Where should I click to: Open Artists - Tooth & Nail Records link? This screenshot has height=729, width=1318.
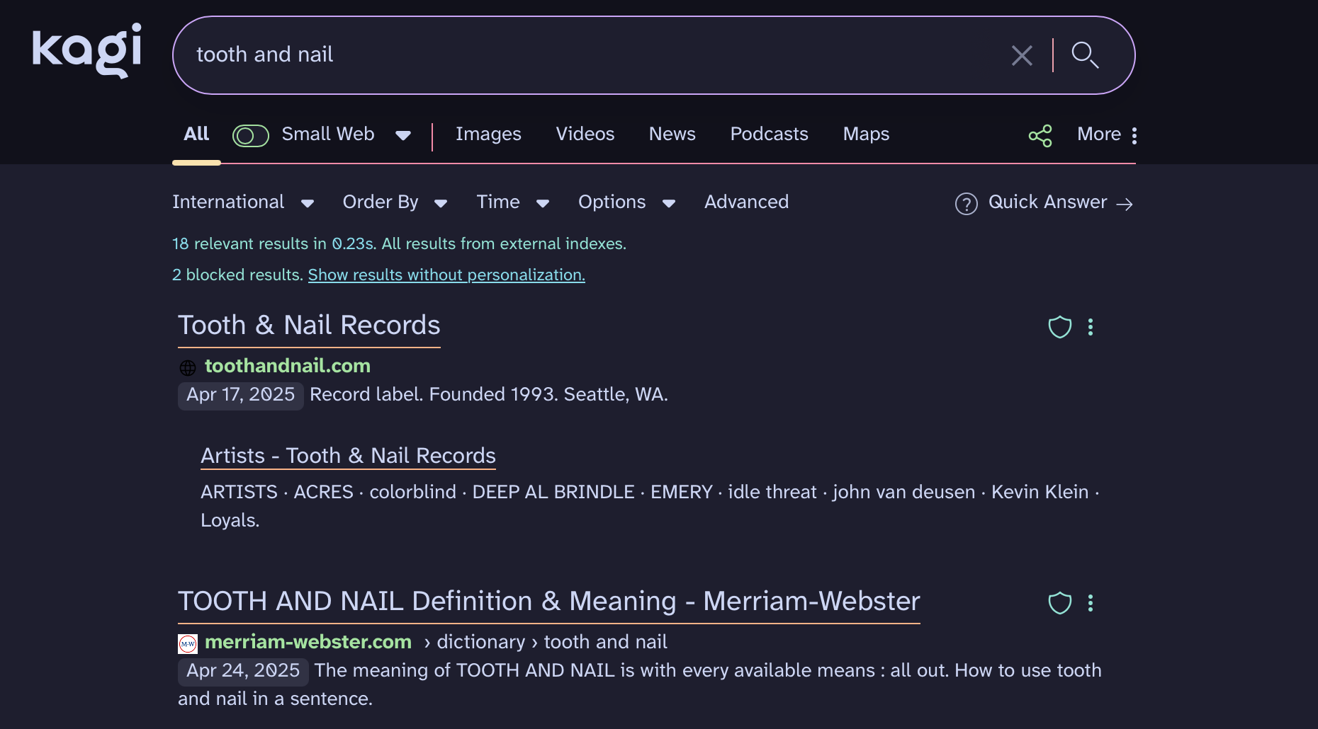click(348, 456)
